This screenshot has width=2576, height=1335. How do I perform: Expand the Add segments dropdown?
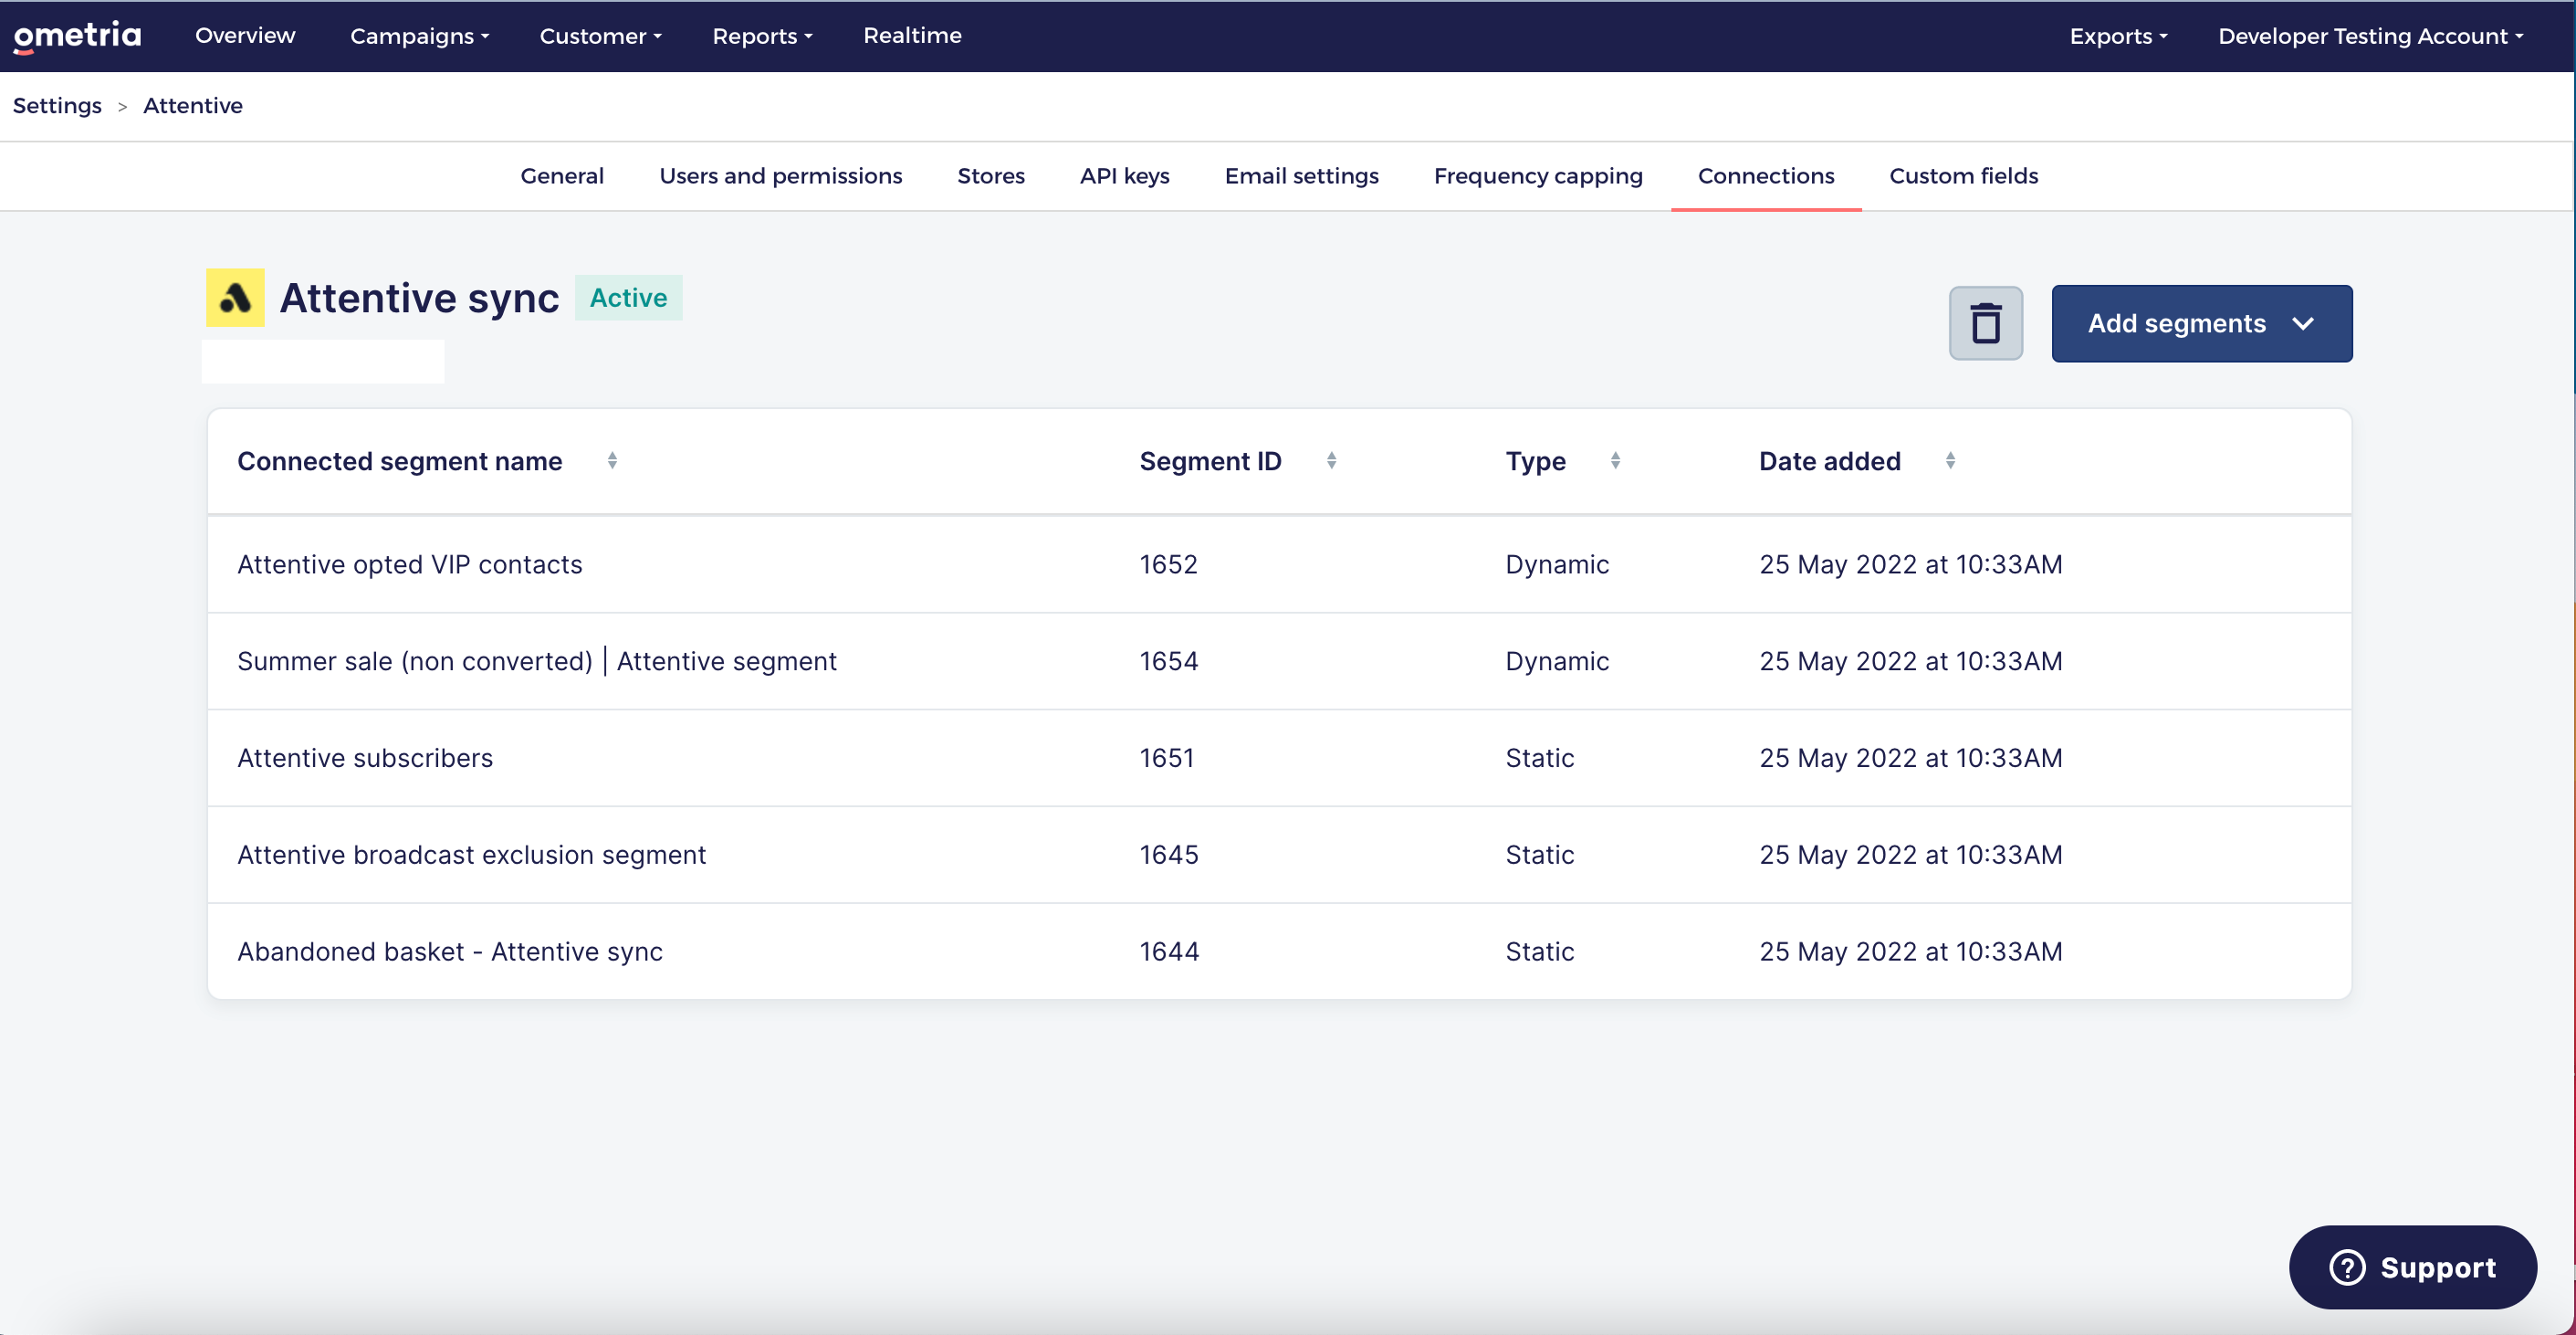2201,323
